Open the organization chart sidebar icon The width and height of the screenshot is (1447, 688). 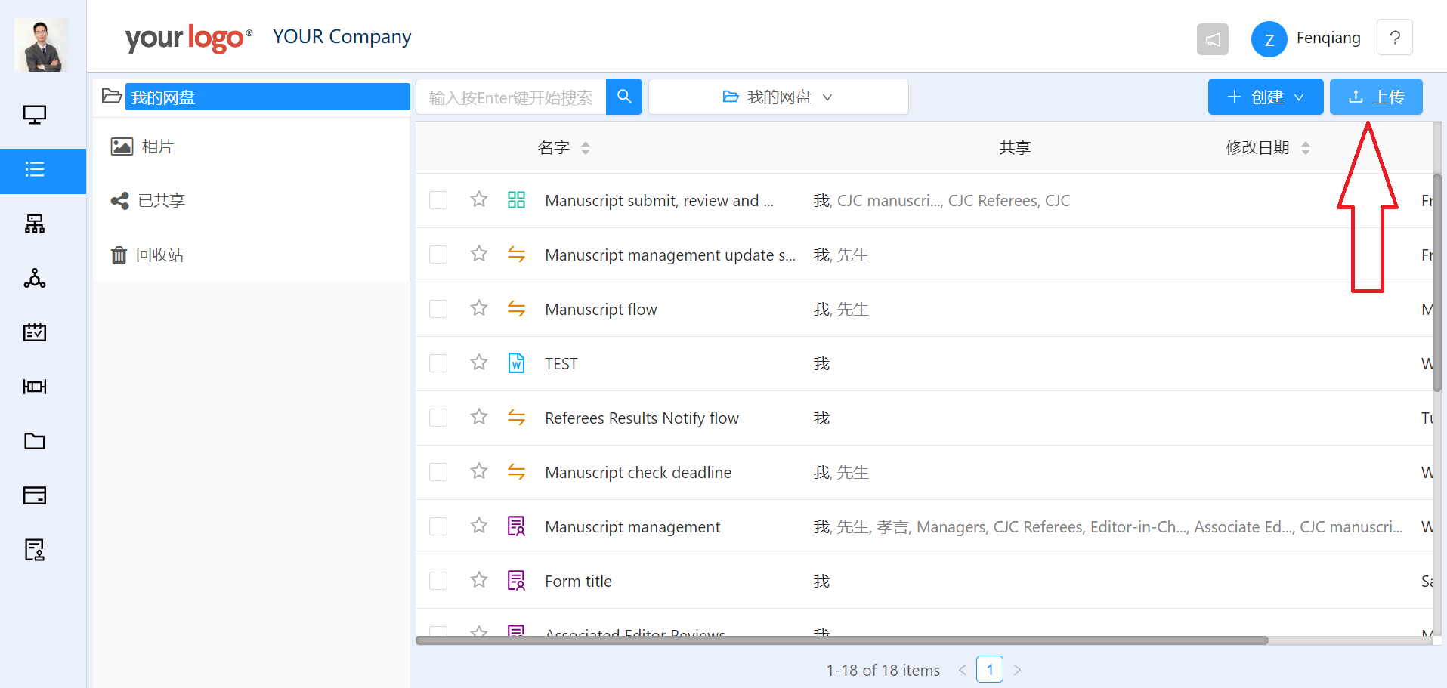(x=35, y=224)
